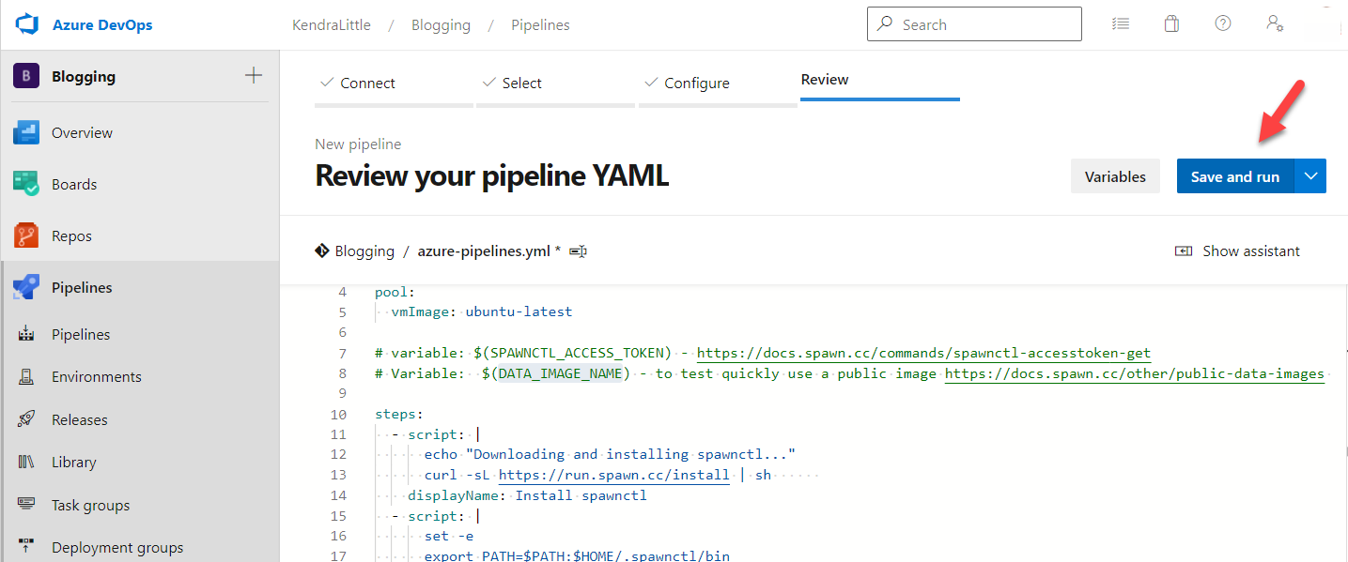Screen dimensions: 1348x562
Task: Open the Variables dialog
Action: (1115, 176)
